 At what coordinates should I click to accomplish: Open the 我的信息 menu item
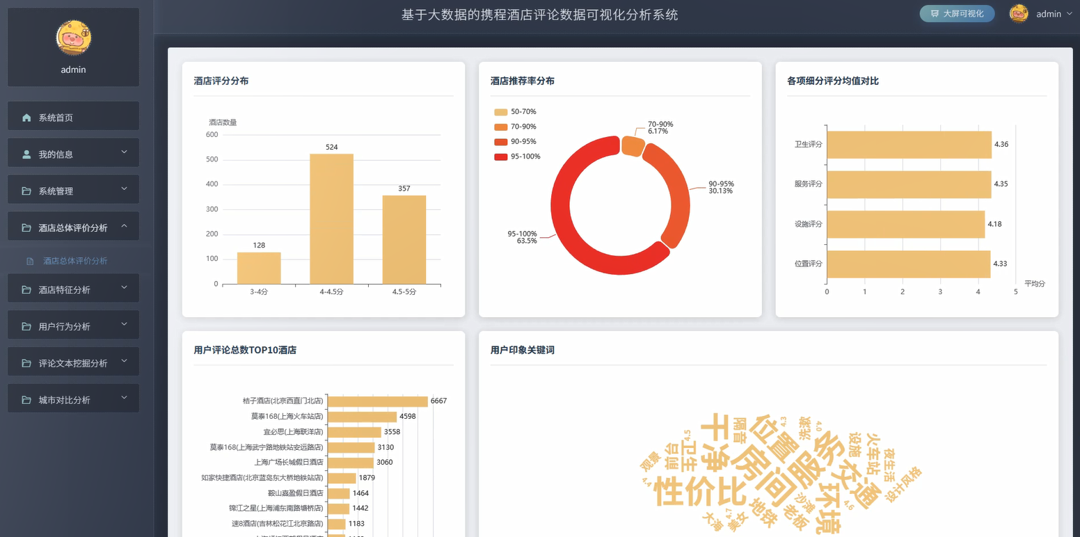(x=73, y=152)
